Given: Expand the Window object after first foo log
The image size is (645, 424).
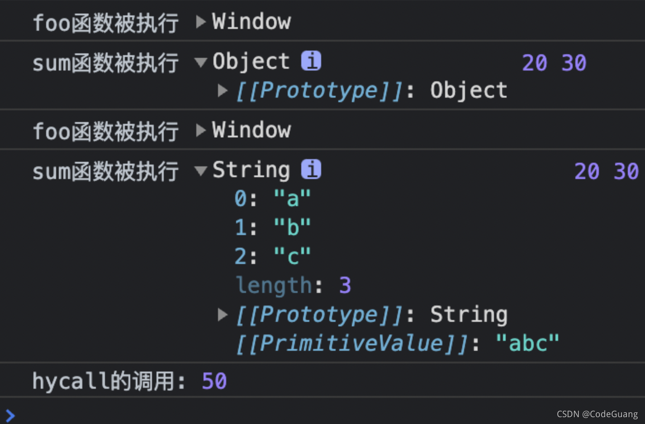Looking at the screenshot, I should (x=200, y=21).
